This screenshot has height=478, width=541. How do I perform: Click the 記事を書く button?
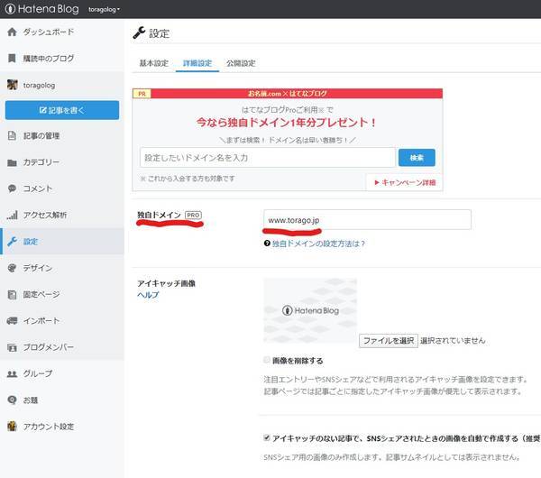tap(62, 110)
